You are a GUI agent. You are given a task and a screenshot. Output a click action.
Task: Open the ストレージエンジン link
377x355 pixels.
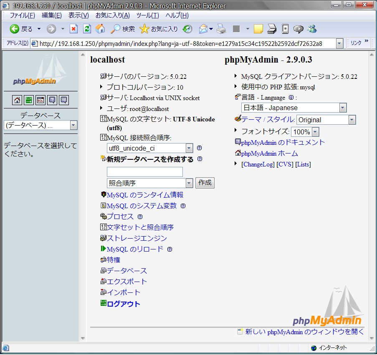[x=137, y=239]
